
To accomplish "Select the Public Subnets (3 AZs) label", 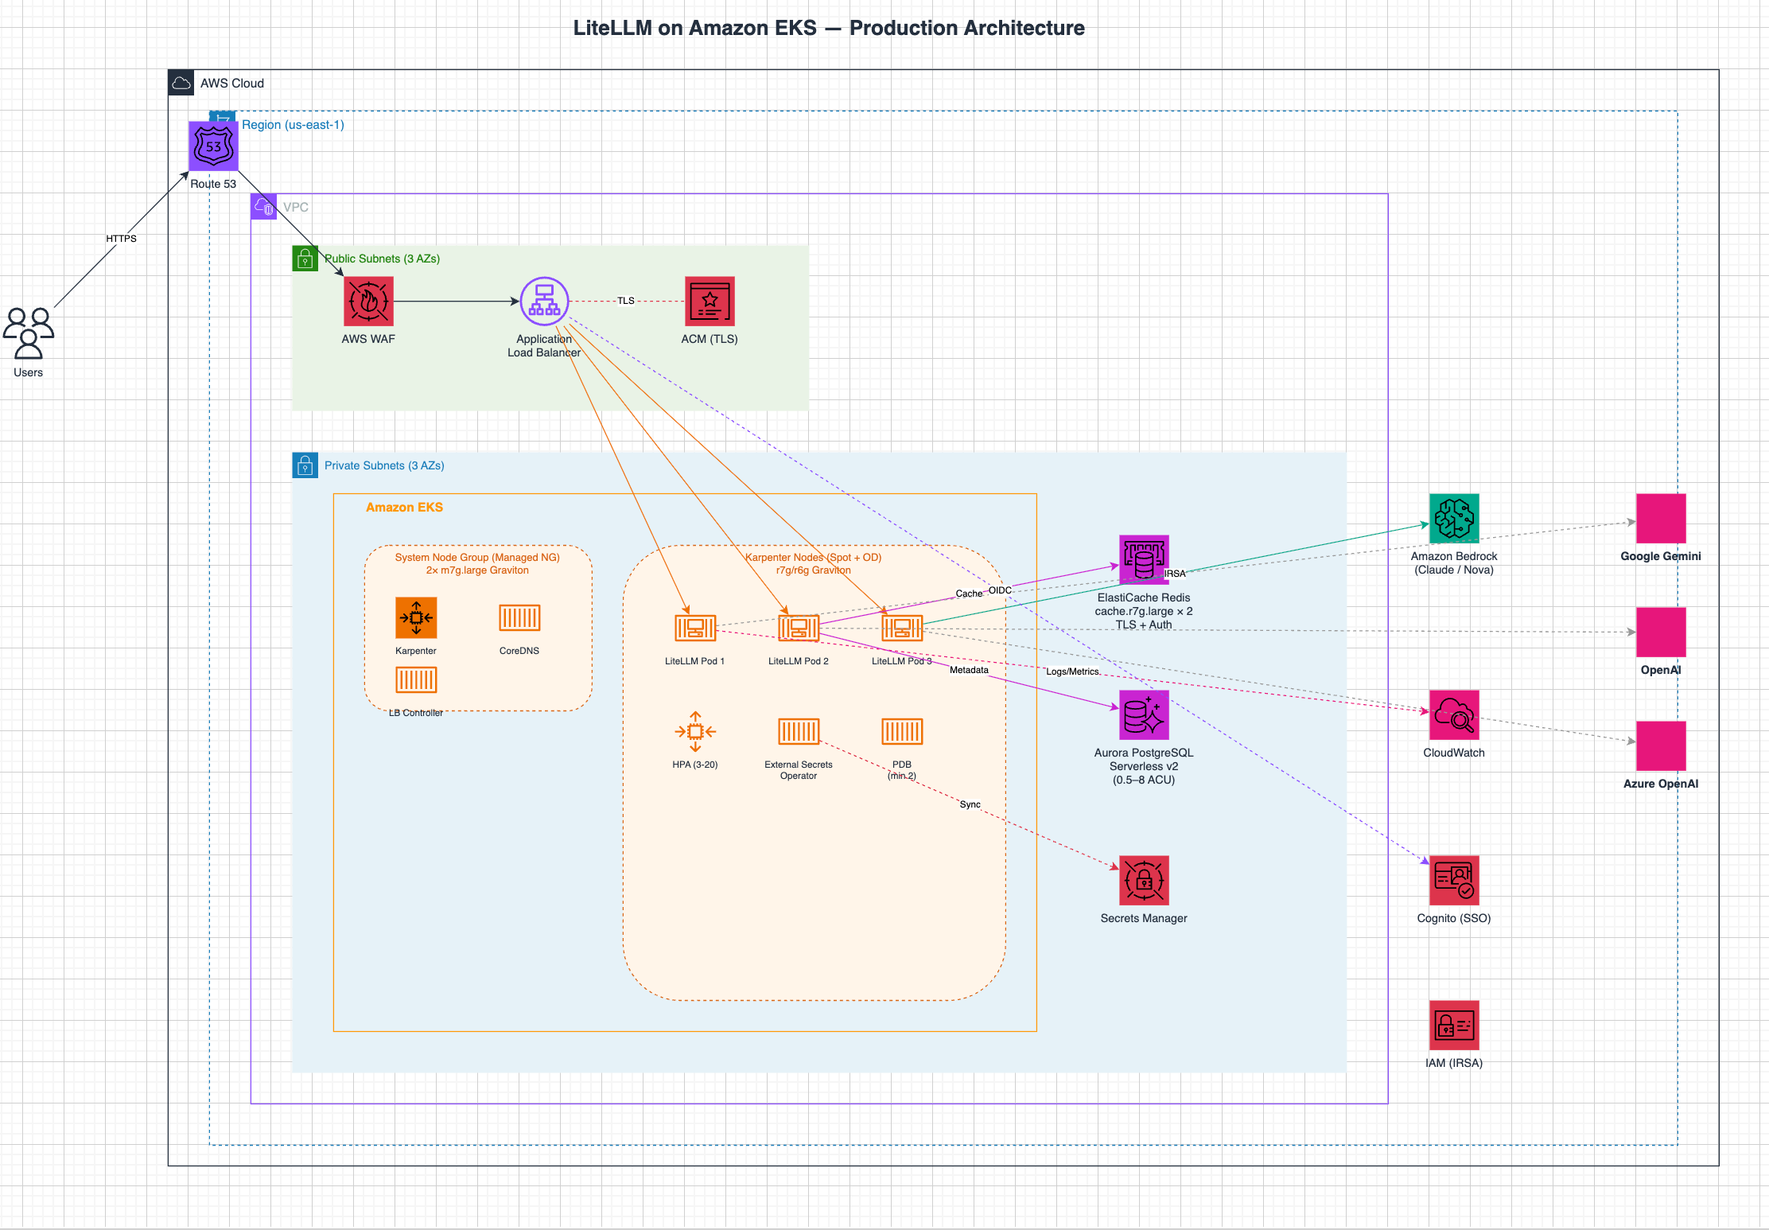I will point(382,259).
